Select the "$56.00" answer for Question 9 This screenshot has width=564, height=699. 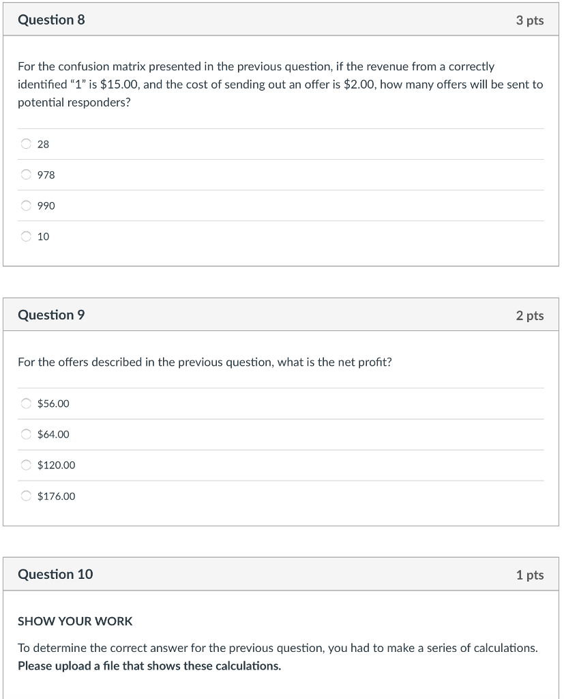coord(26,403)
